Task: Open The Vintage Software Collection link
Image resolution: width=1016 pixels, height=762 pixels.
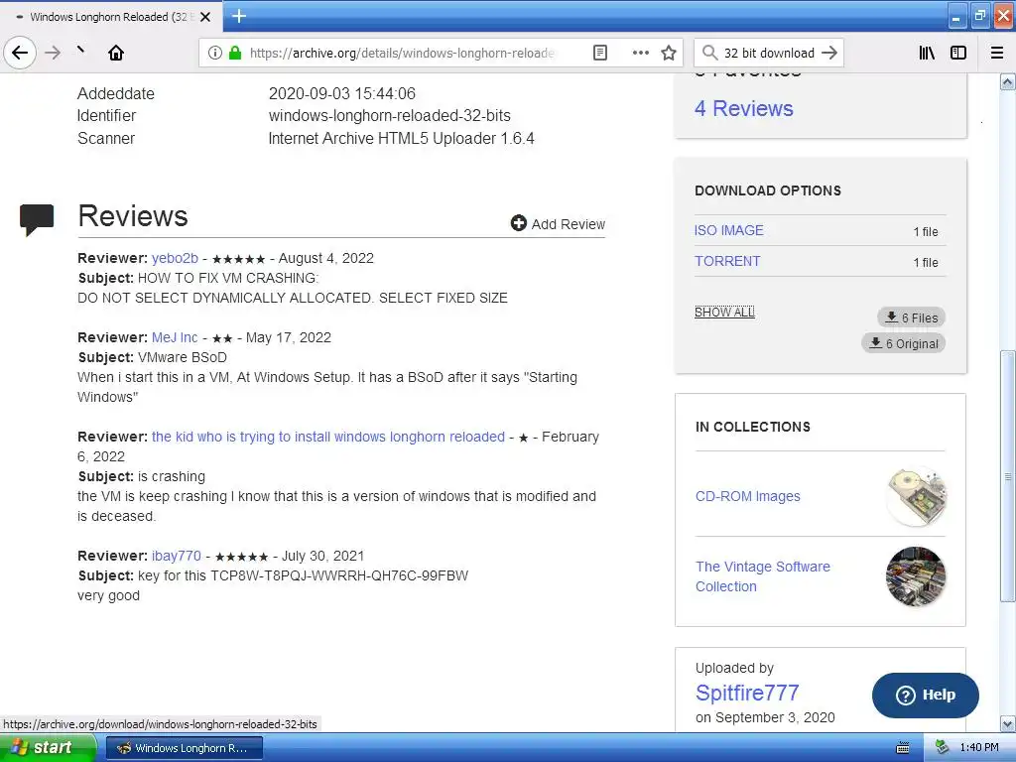Action: 763,576
